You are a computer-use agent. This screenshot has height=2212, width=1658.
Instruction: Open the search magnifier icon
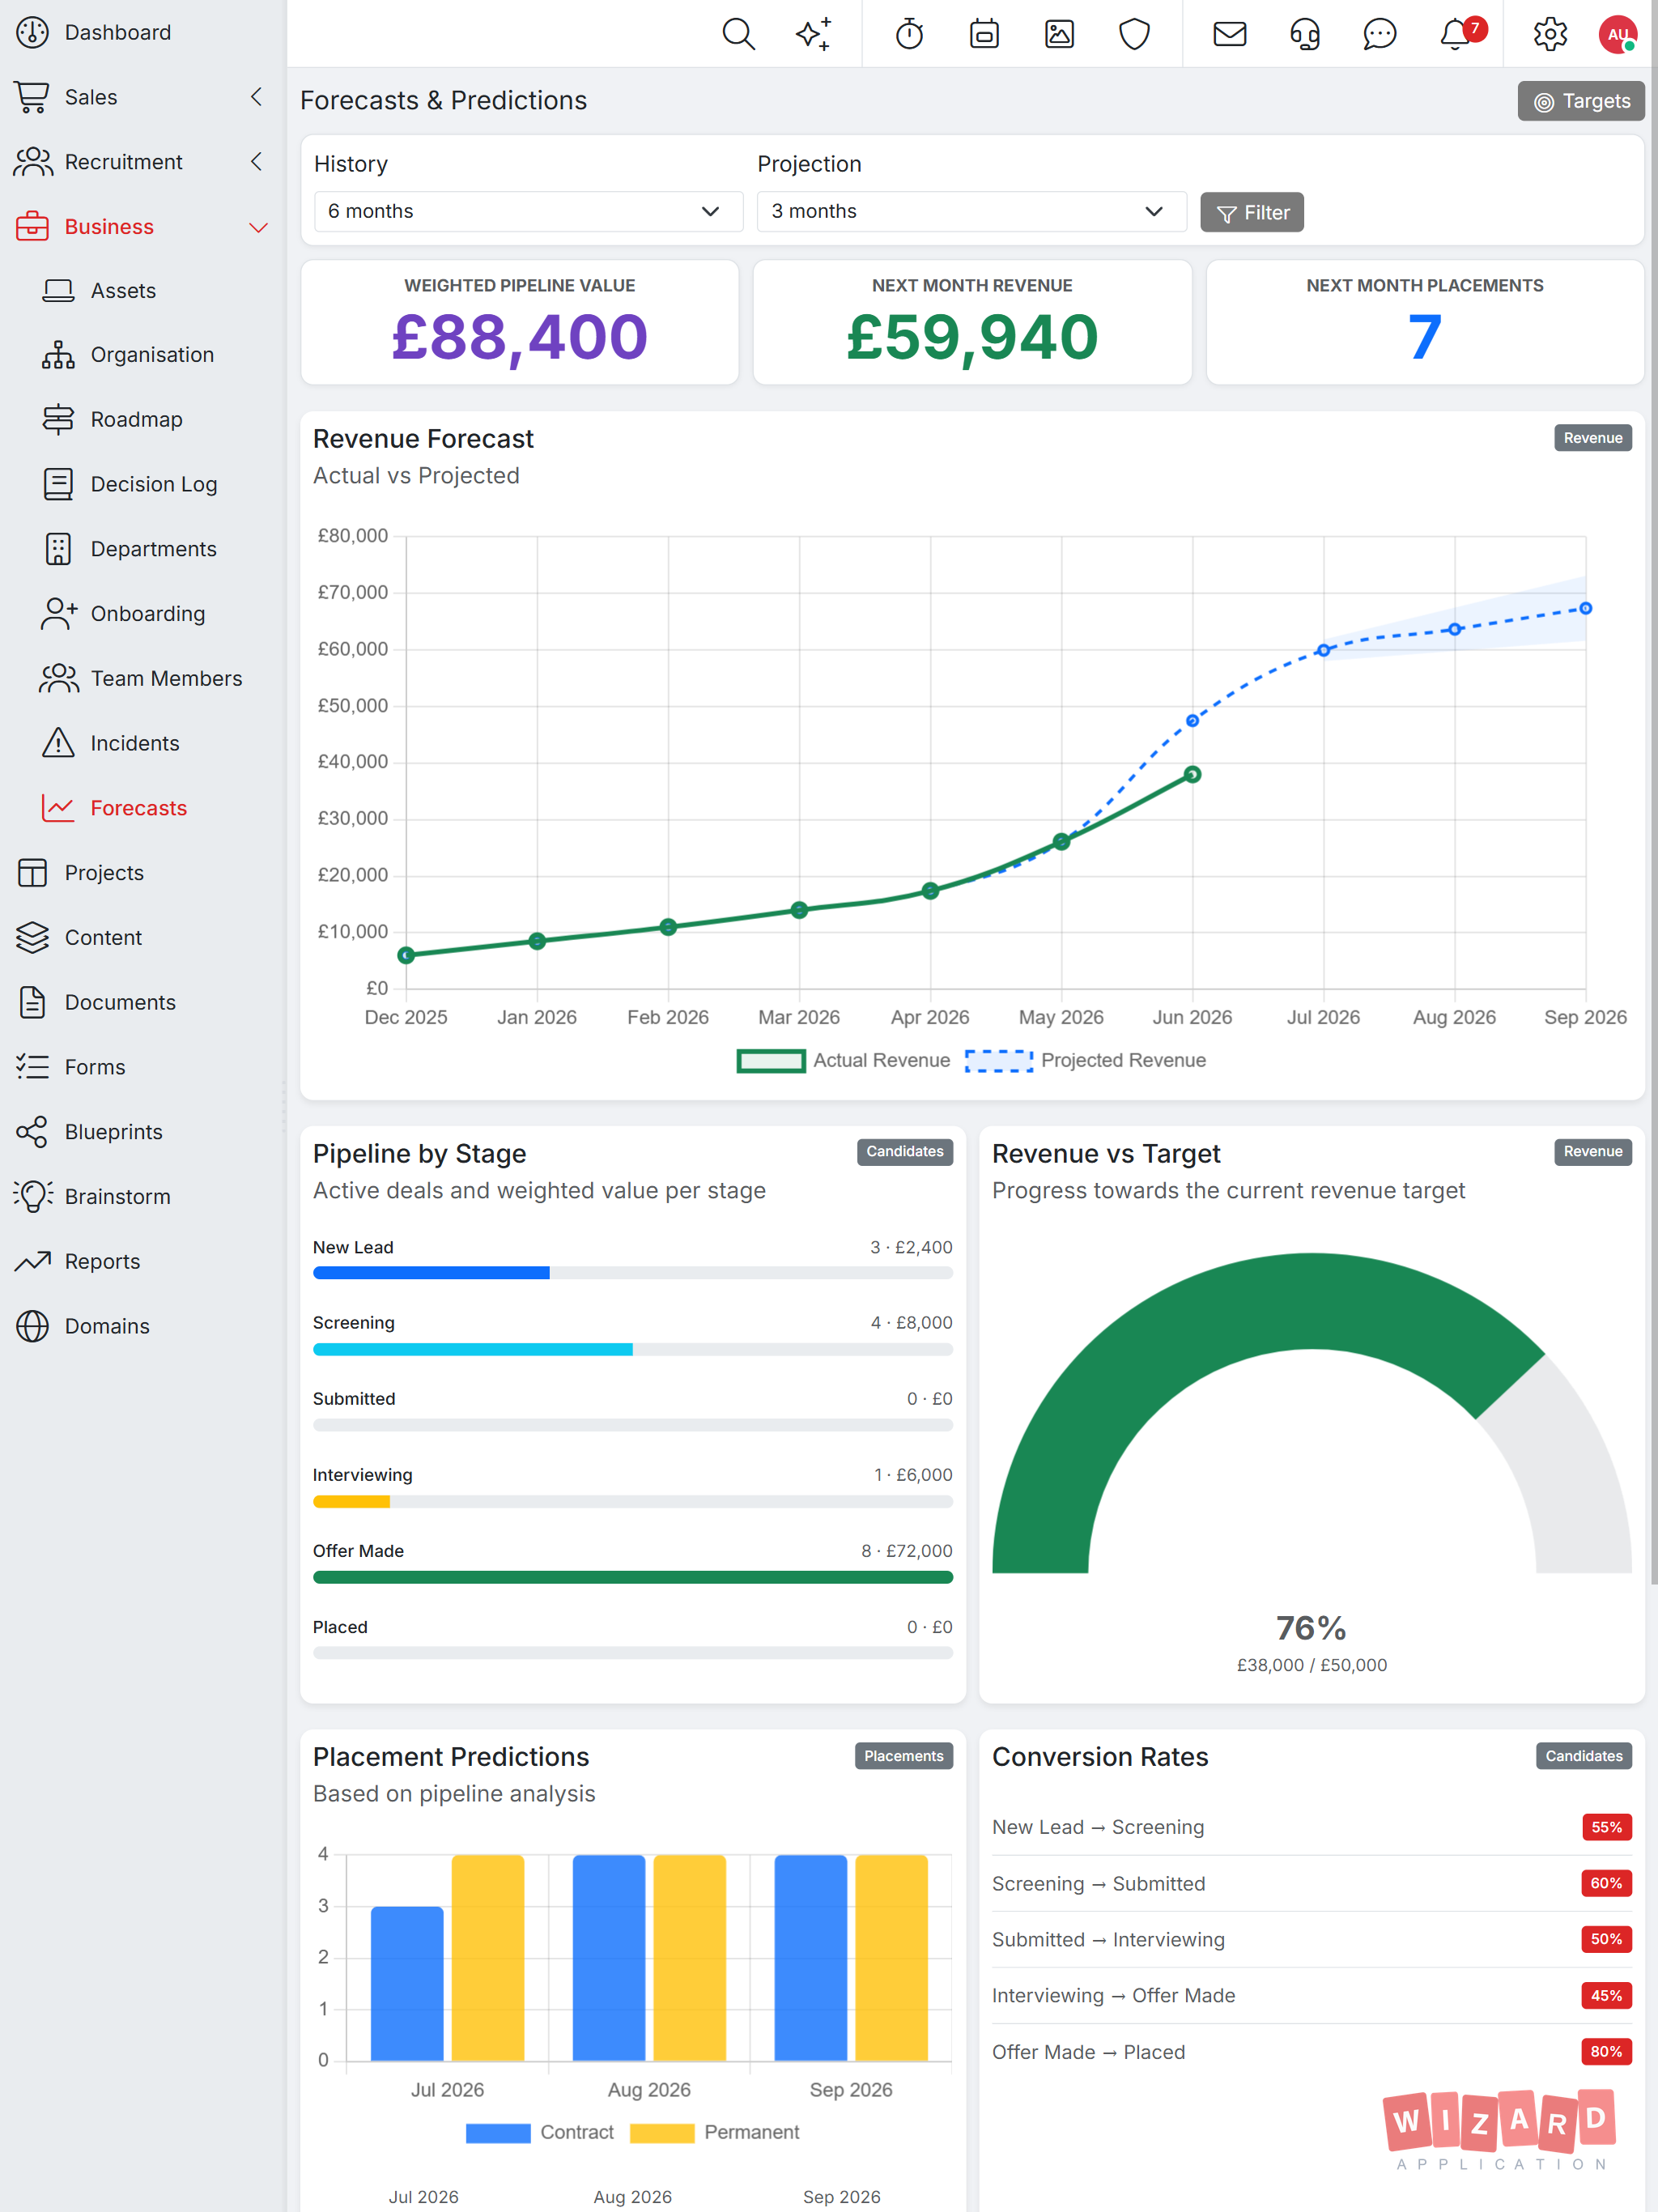pos(738,34)
